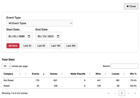Choose the Last 365 days filter
This screenshot has height=98, width=140.
[71, 46]
